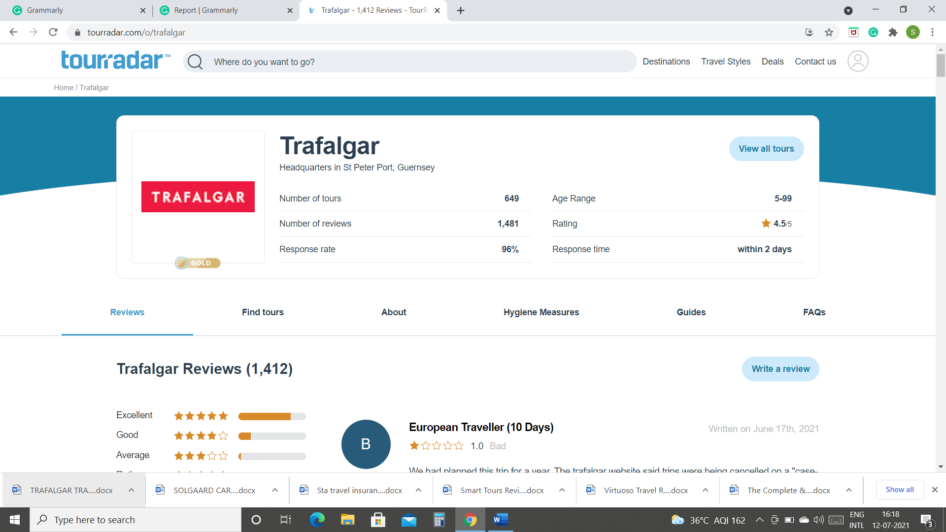Open Task View on taskbar
Image resolution: width=946 pixels, height=532 pixels.
[286, 520]
